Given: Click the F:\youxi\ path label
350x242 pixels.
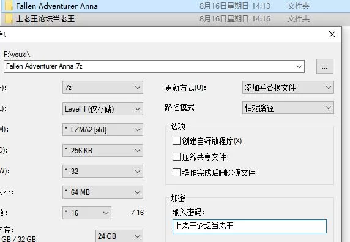Looking at the screenshot, I should pyautogui.click(x=17, y=55).
